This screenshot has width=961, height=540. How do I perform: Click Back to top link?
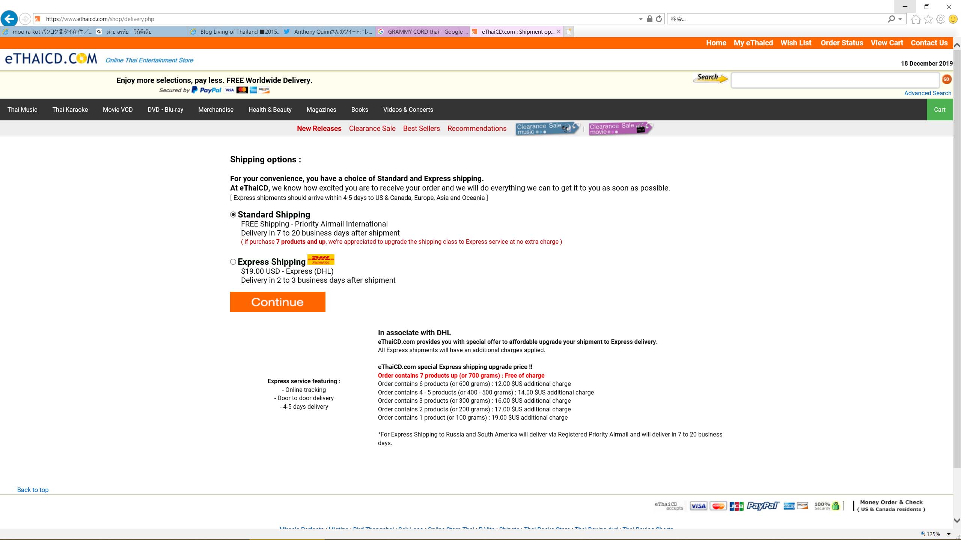(x=33, y=490)
